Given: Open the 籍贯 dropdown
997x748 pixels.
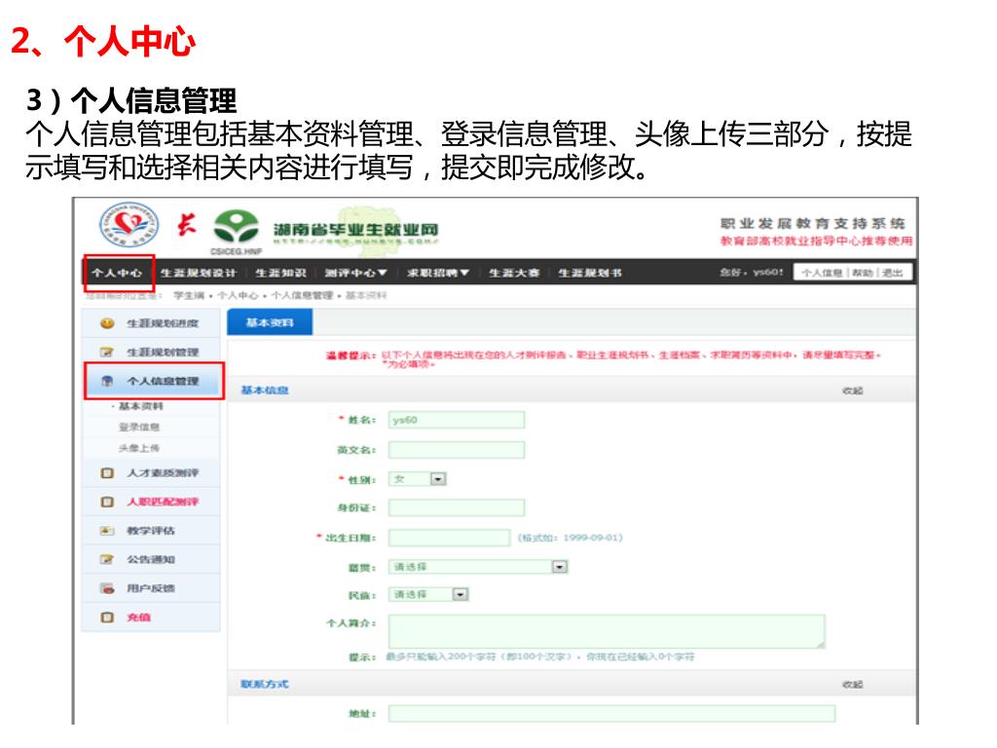Looking at the screenshot, I should pyautogui.click(x=478, y=567).
